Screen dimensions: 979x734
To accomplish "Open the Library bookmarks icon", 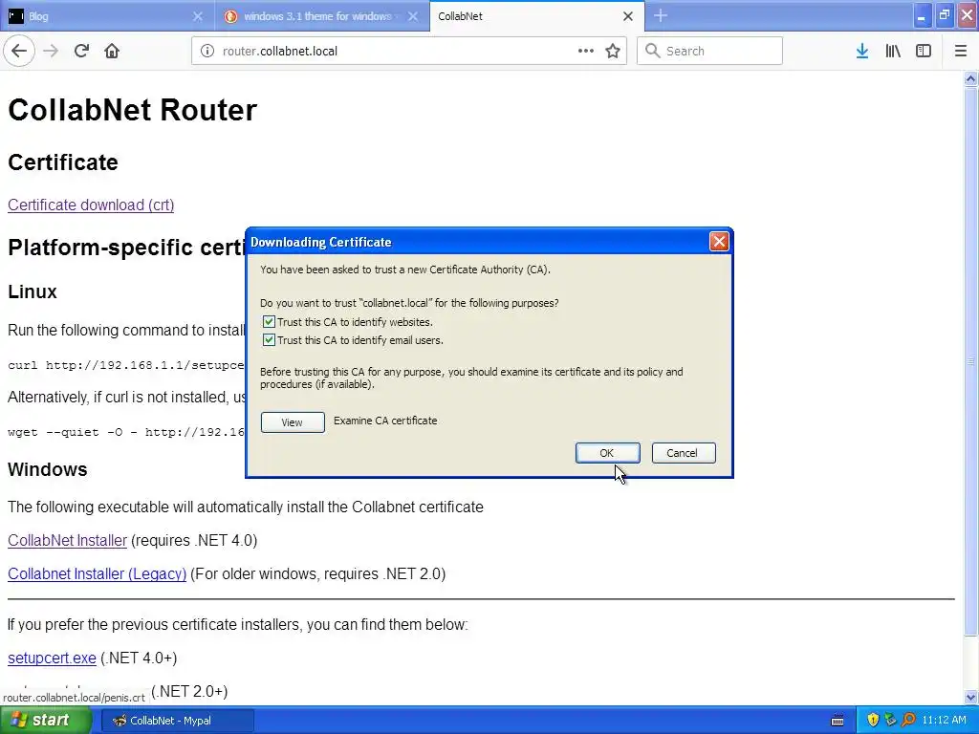I will point(893,51).
